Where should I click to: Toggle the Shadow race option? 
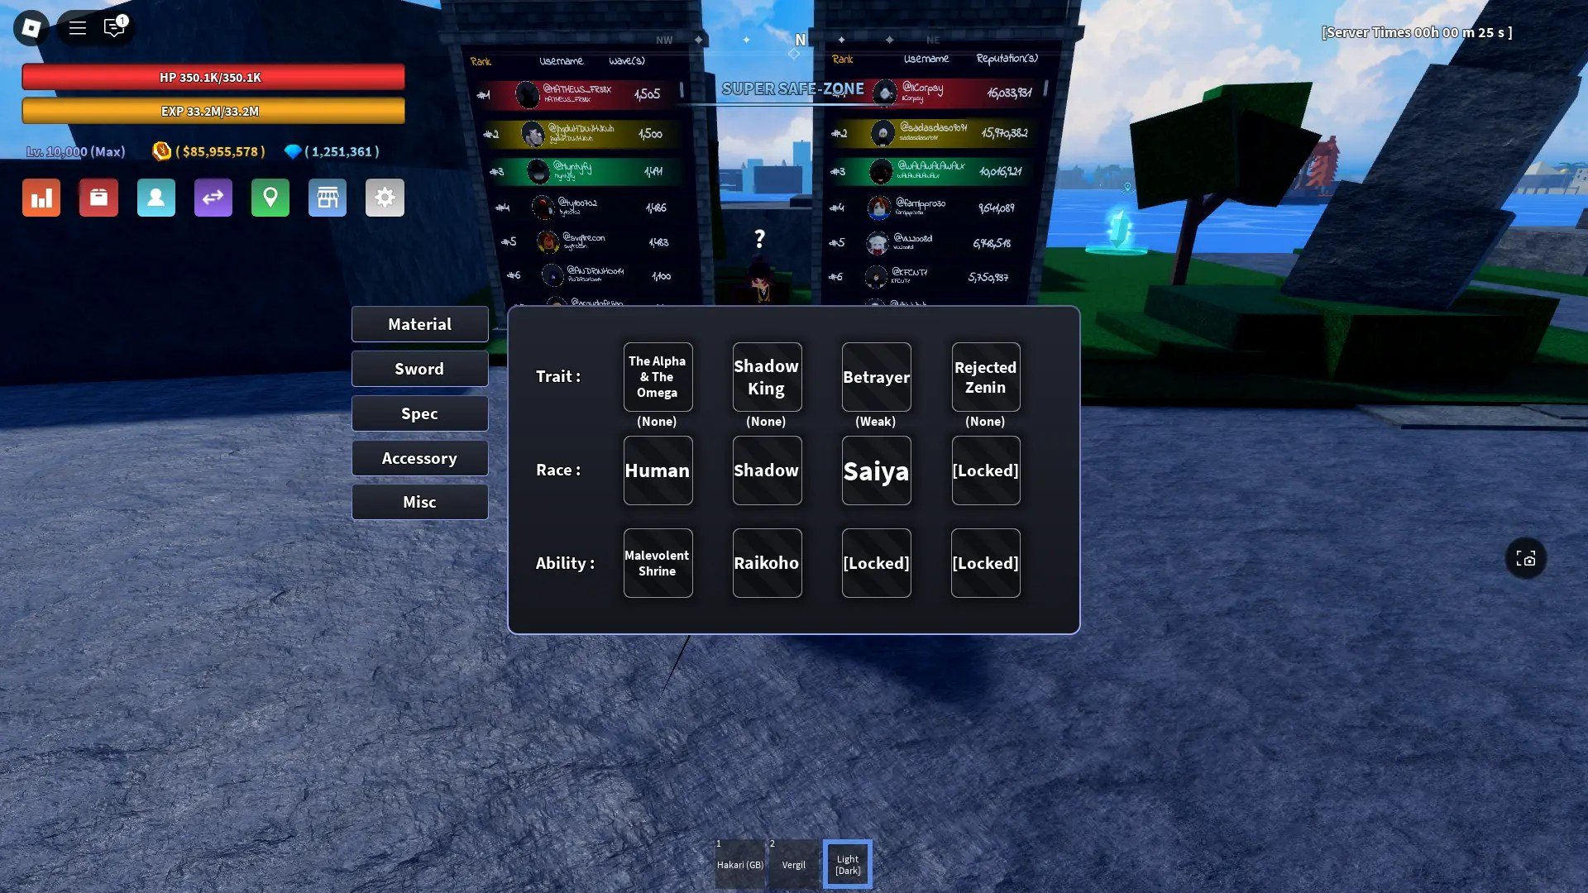[x=766, y=469]
